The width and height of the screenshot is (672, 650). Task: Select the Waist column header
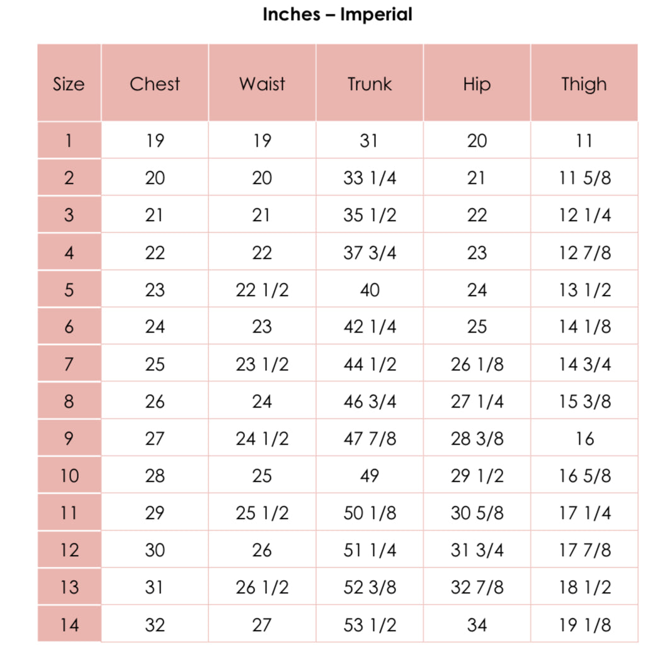262,84
